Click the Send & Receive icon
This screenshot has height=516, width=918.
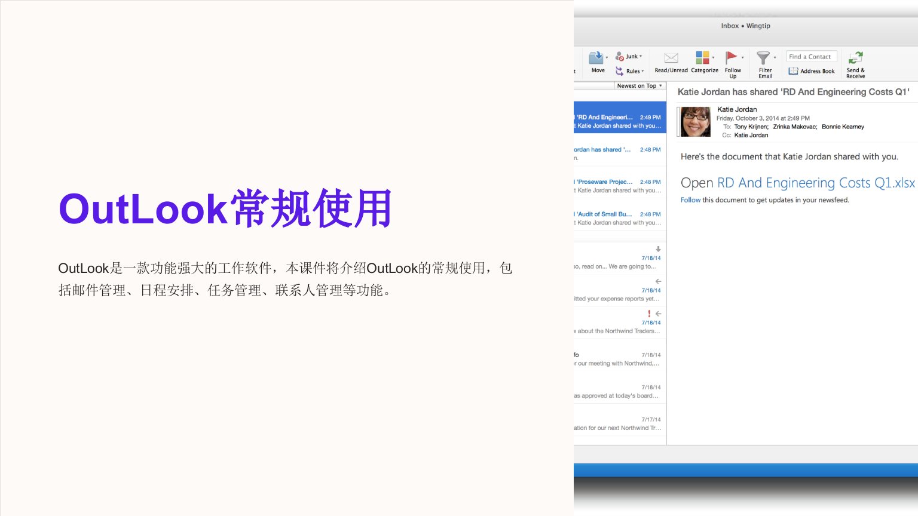click(x=855, y=57)
